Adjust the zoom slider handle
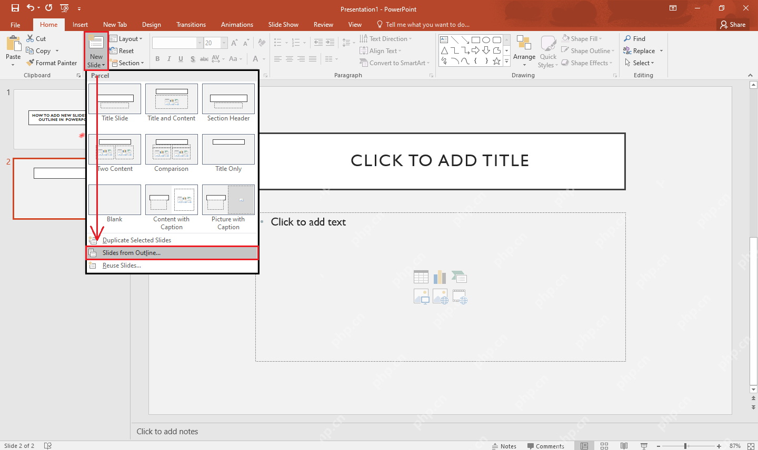The width and height of the screenshot is (758, 450). click(685, 446)
